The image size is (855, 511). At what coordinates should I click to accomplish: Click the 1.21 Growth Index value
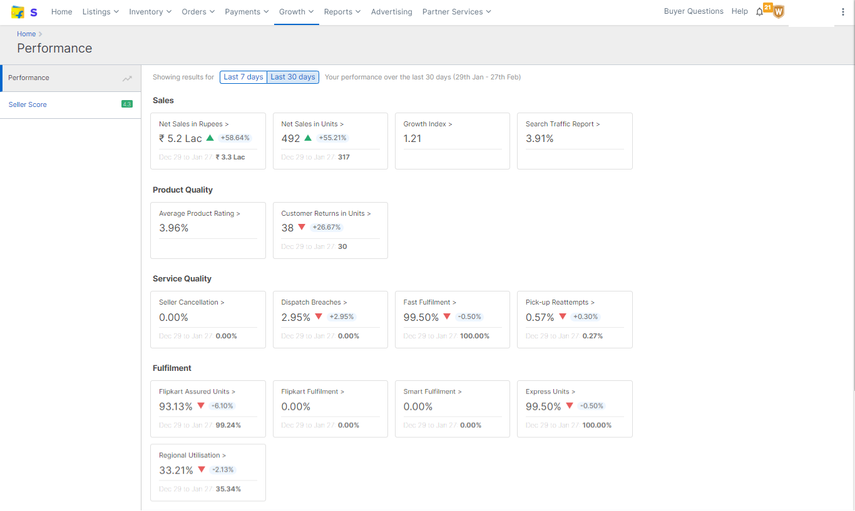coord(412,139)
